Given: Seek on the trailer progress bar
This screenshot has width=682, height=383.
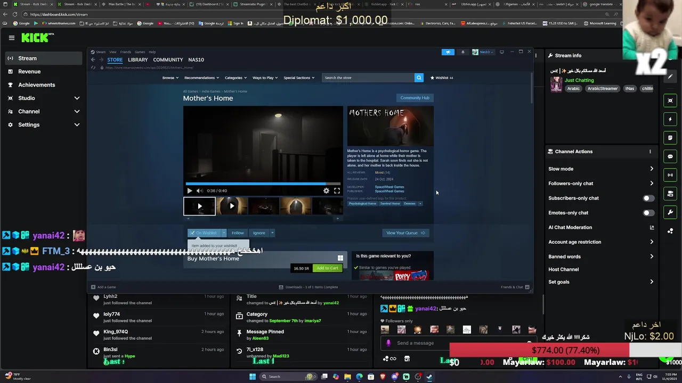Looking at the screenshot, I should tap(263, 184).
